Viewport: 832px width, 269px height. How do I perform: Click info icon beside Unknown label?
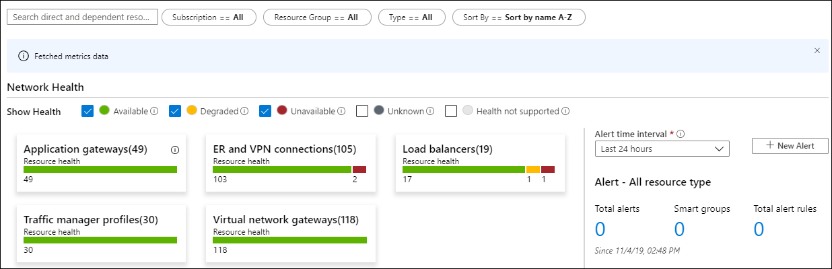pyautogui.click(x=430, y=112)
